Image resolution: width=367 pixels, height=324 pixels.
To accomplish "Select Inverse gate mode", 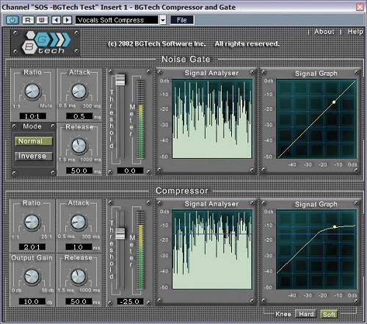I will [x=34, y=156].
